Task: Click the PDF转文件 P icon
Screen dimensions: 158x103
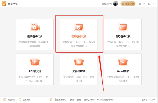Action: click(35, 62)
